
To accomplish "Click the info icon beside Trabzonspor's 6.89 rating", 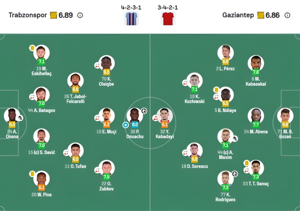I will 80,15.
